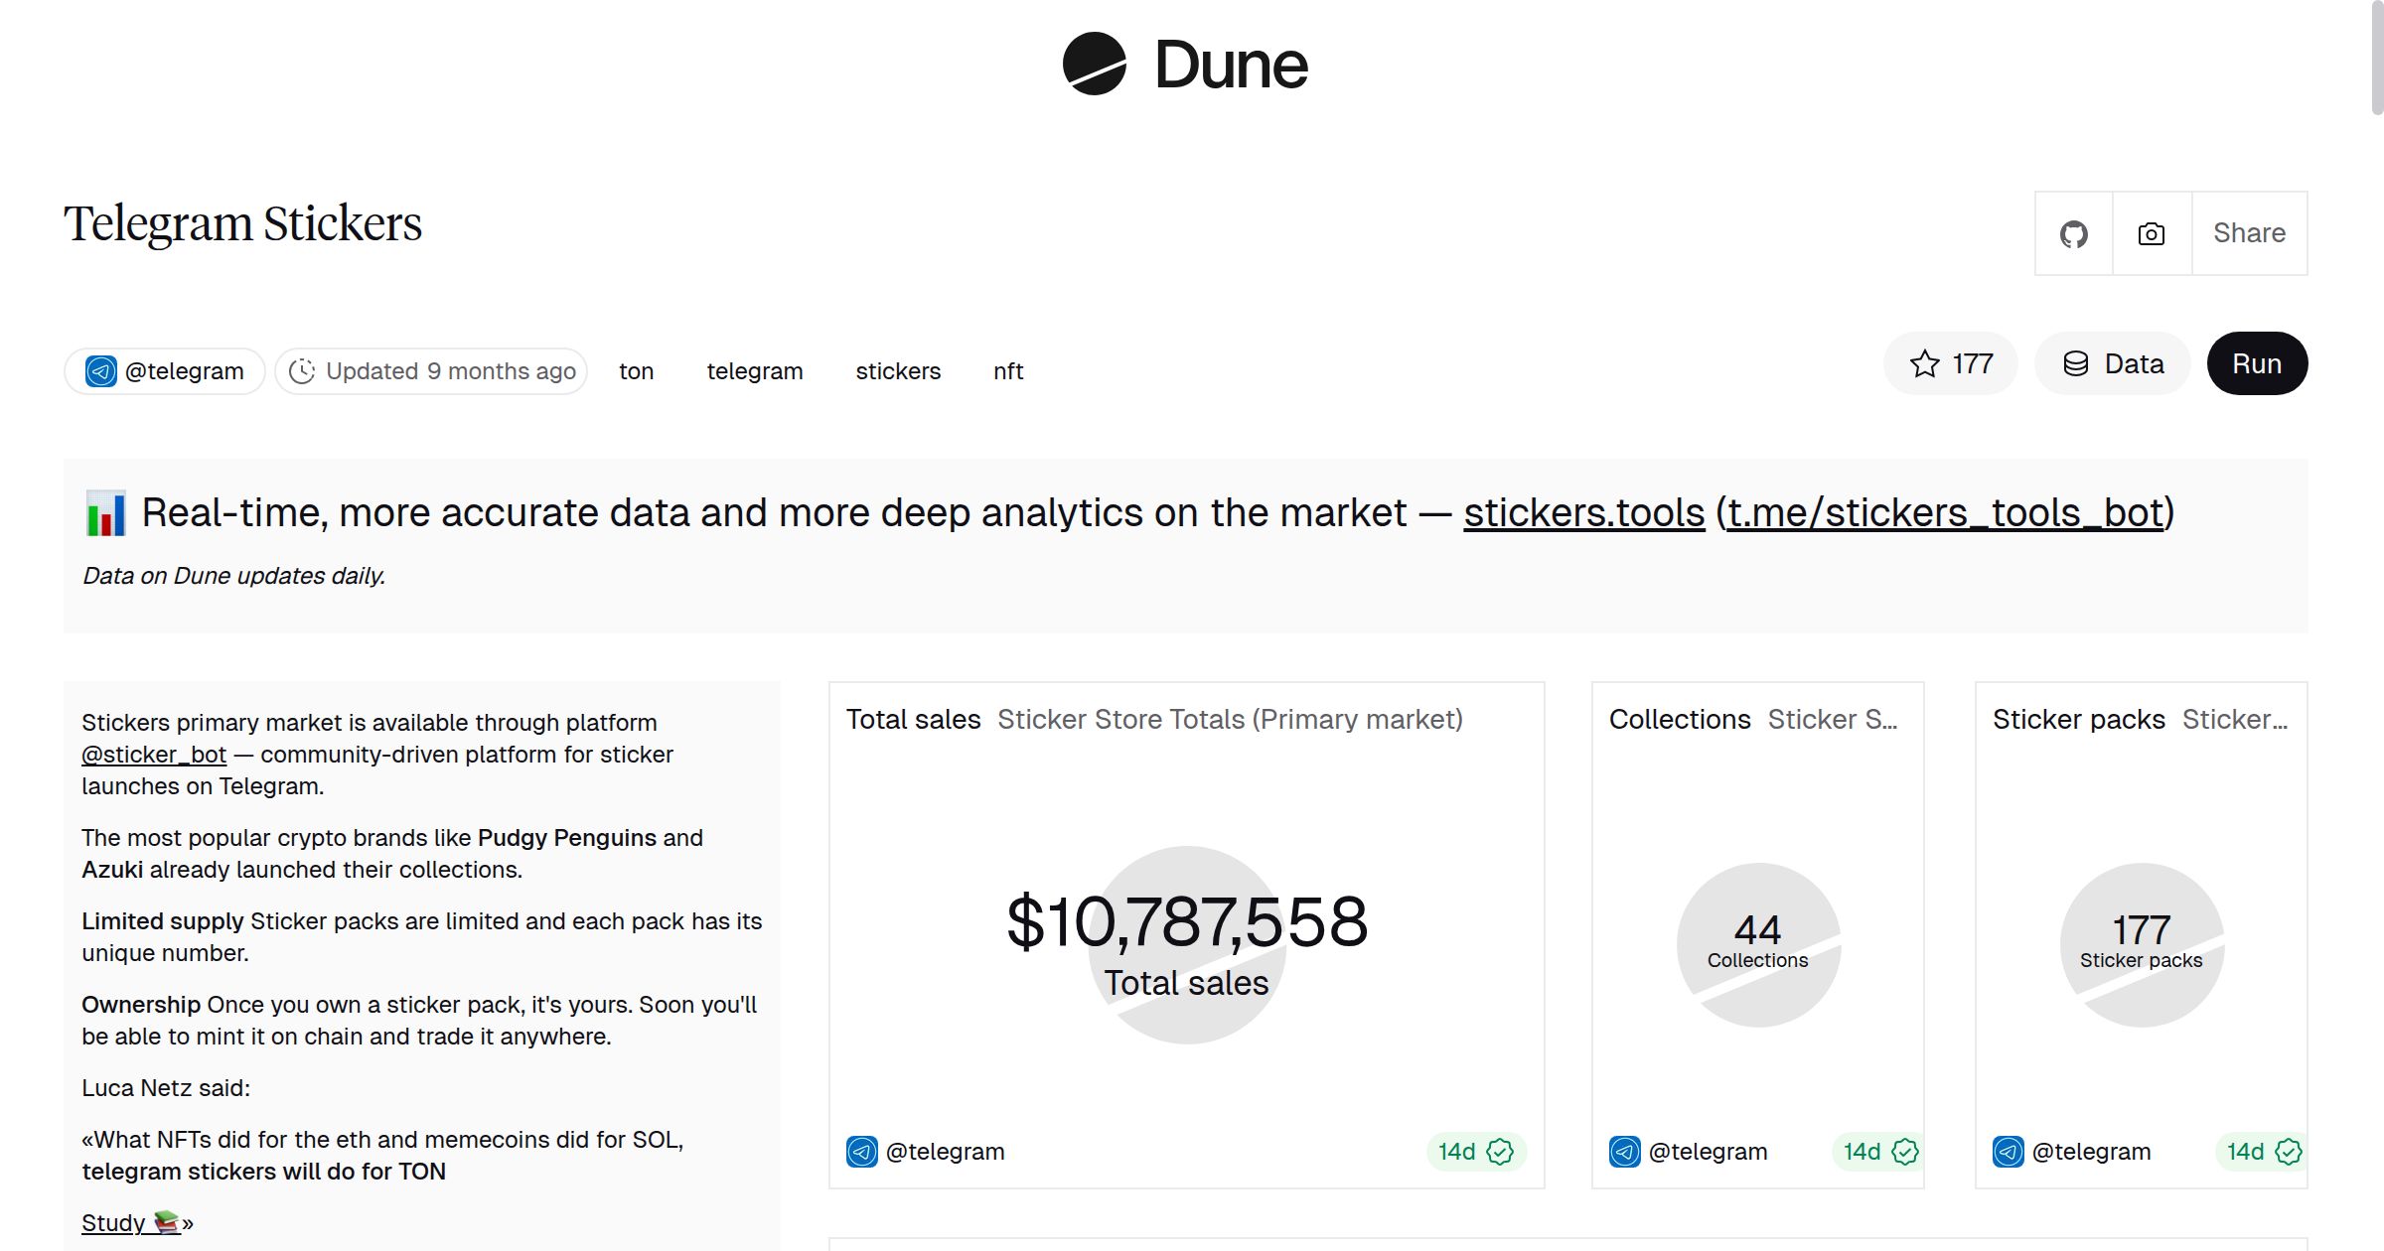
Task: Click the camera screenshot icon
Action: [x=2151, y=234]
